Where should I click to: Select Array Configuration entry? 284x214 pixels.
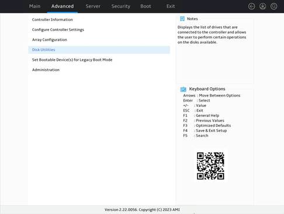point(99,40)
